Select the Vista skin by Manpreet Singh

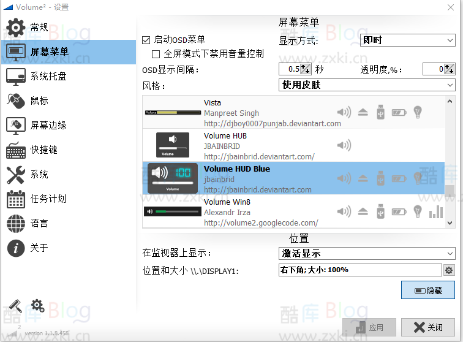coord(293,112)
